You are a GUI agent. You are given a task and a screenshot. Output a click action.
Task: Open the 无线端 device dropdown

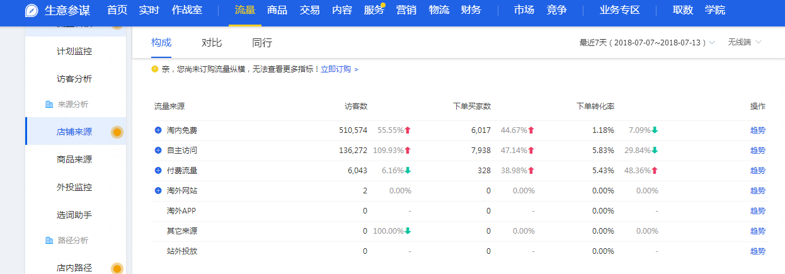tap(744, 43)
